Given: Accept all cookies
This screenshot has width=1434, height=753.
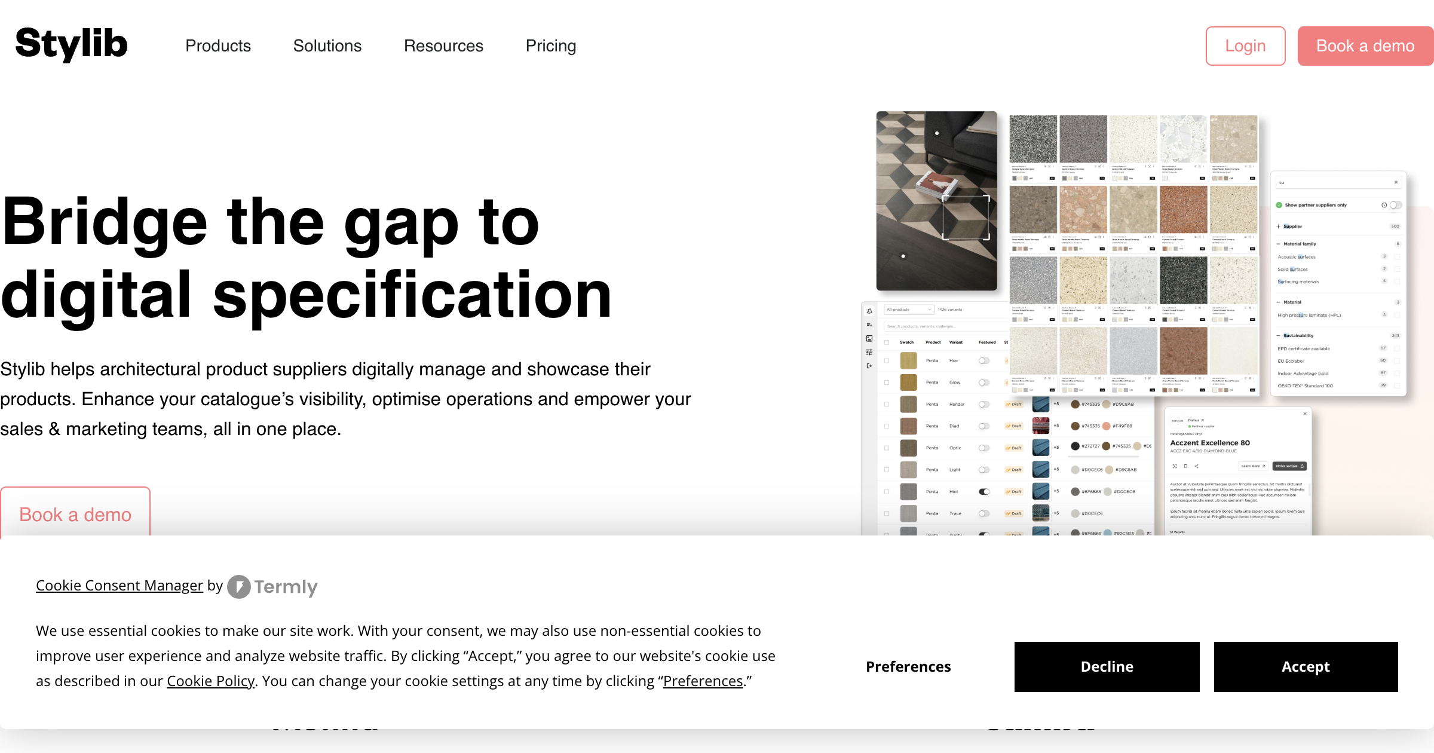Looking at the screenshot, I should [1306, 667].
